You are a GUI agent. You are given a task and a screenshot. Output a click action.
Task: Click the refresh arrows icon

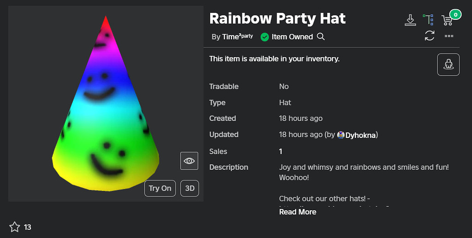(430, 36)
